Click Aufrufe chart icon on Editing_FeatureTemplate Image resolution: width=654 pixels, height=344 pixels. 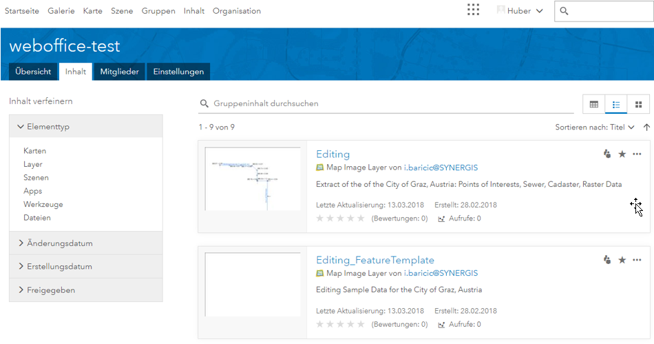441,325
